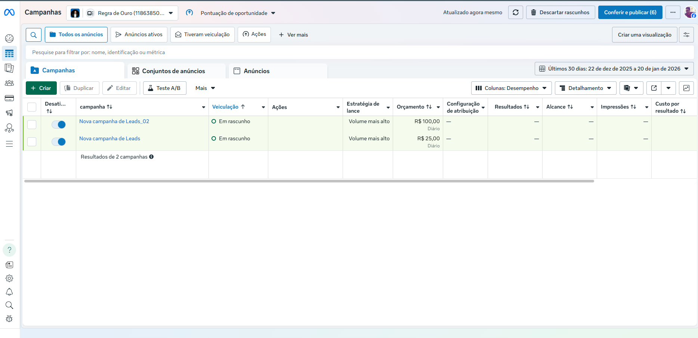Open Nova campanha de Leads_02 link
This screenshot has height=338, width=698.
tap(114, 121)
